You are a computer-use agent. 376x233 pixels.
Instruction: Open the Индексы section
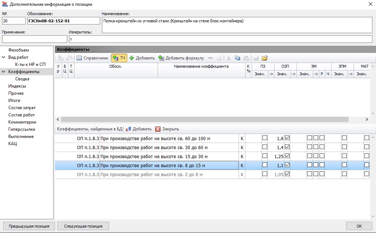(17, 86)
